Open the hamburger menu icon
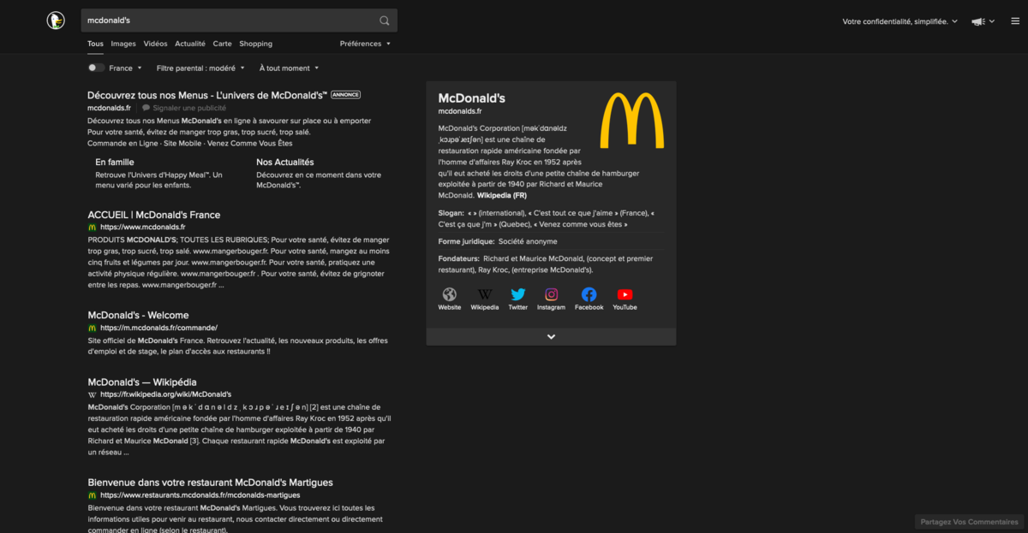 [1015, 21]
